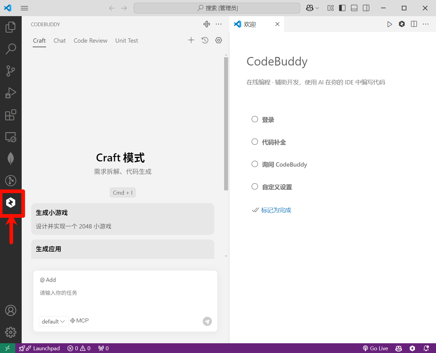The width and height of the screenshot is (436, 353).
Task: Split the editor right
Action: click(414, 24)
